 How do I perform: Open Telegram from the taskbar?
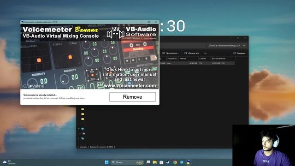click(182, 162)
